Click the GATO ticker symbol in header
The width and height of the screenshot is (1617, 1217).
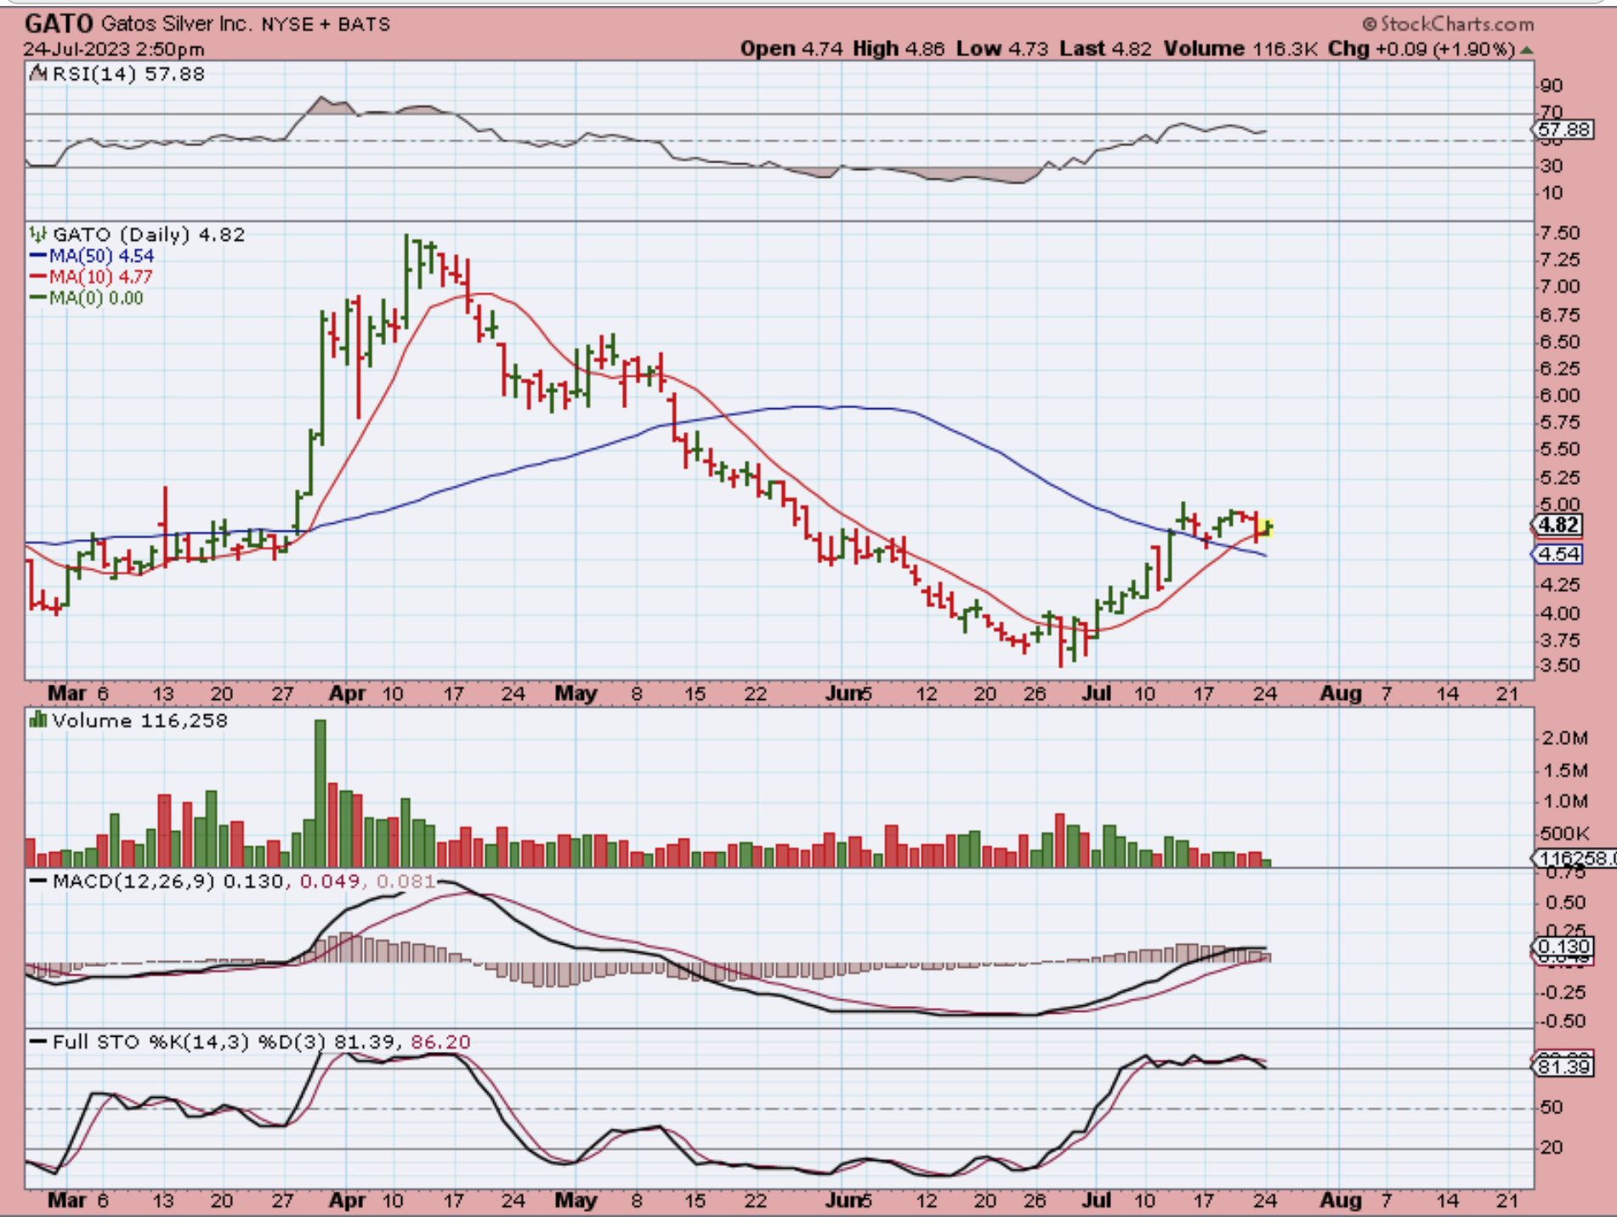pos(59,23)
